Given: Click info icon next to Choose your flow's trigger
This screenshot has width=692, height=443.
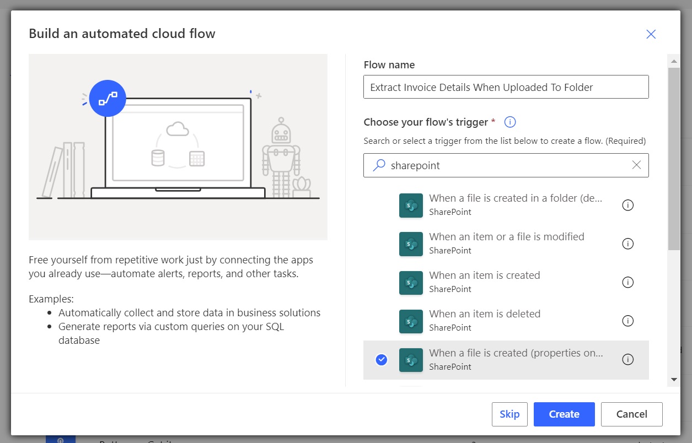Looking at the screenshot, I should 510,122.
